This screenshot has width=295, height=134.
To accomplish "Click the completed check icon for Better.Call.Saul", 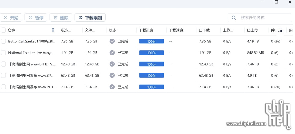I will [x=112, y=41].
